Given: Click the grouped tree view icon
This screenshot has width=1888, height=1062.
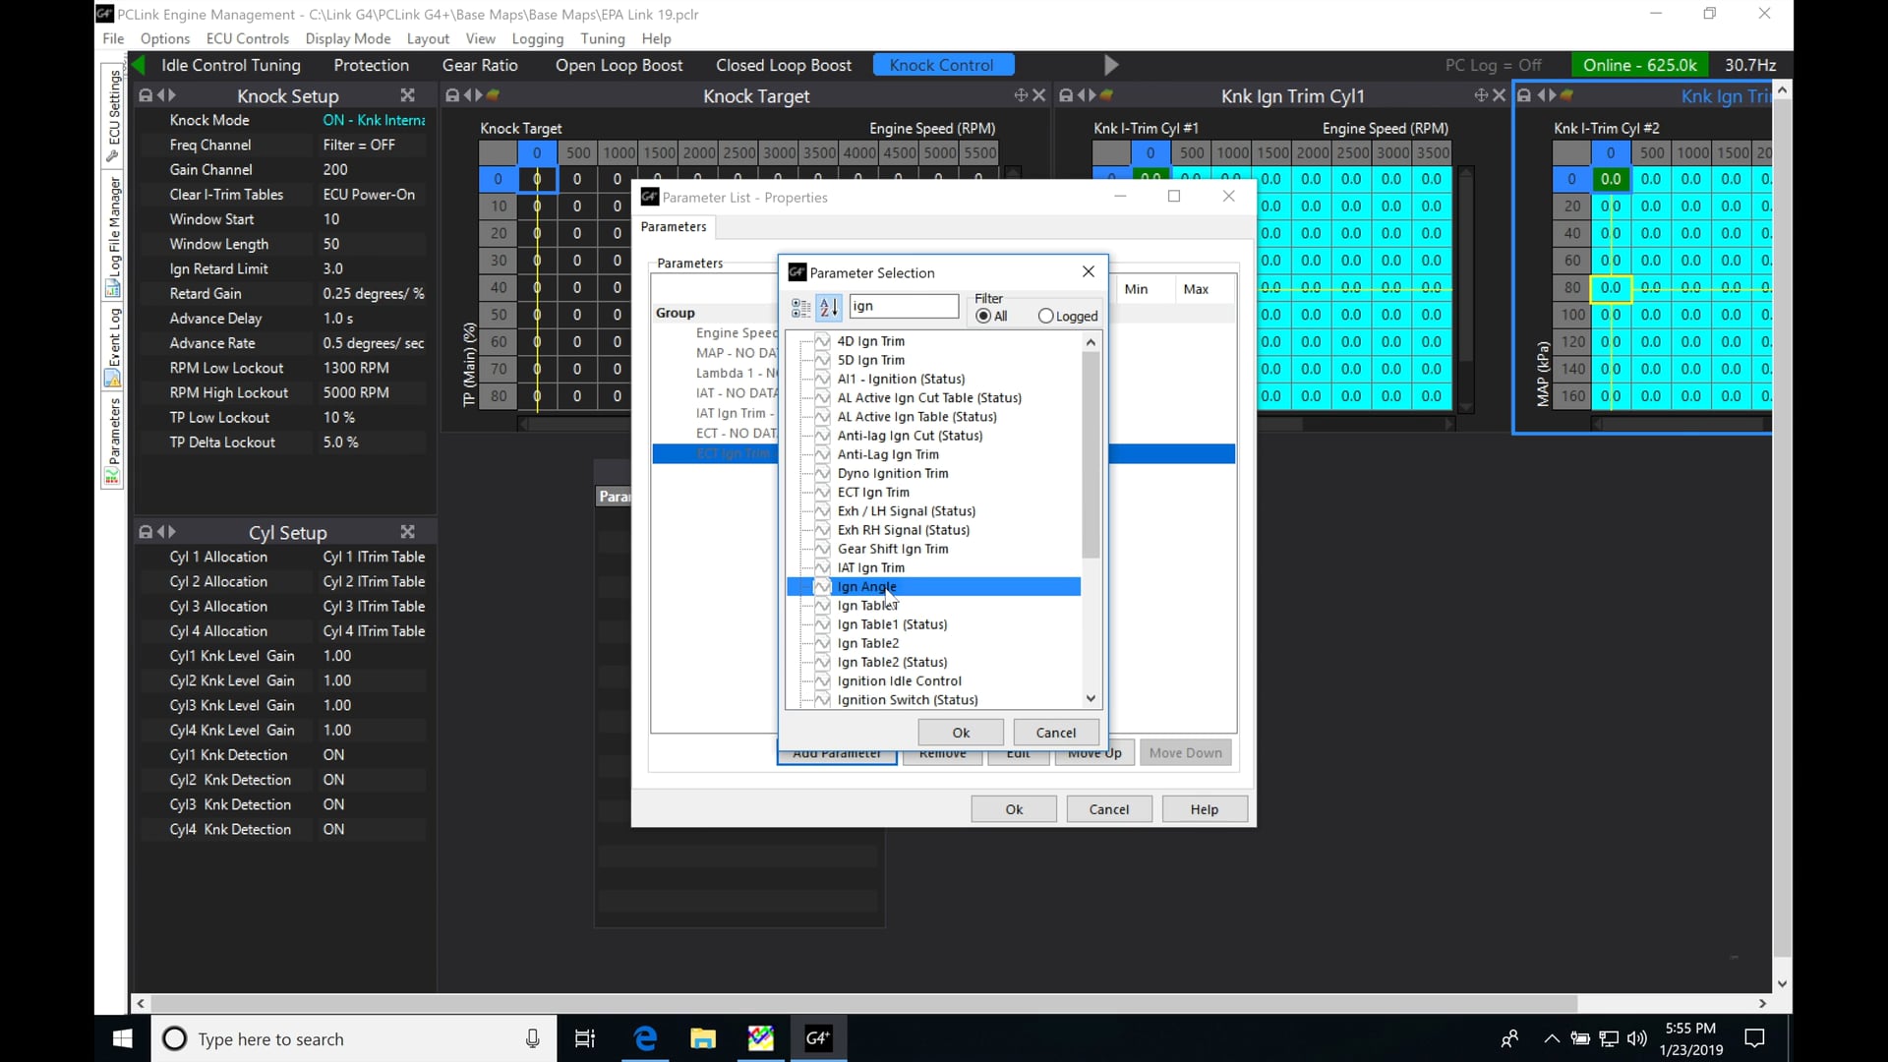Looking at the screenshot, I should (800, 308).
